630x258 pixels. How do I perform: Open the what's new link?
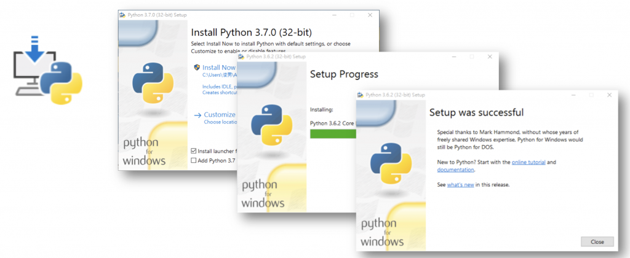(x=460, y=185)
